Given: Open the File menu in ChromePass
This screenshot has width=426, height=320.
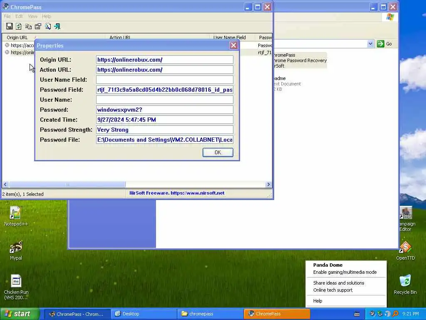Looking at the screenshot, I should [x=7, y=16].
